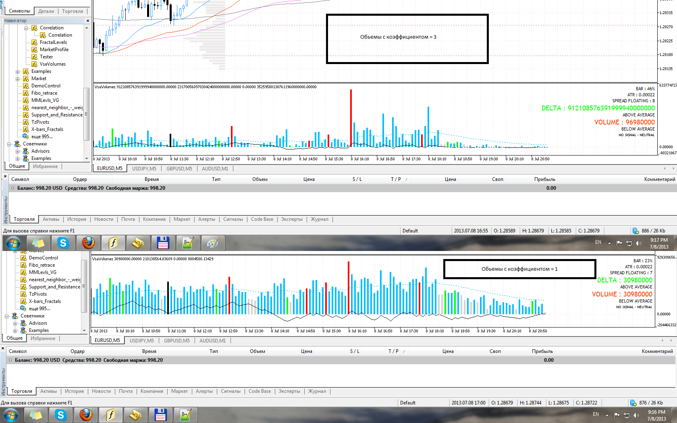Click the VsaVolumes indicator icon
Screen dimensions: 677x423
click(35, 64)
